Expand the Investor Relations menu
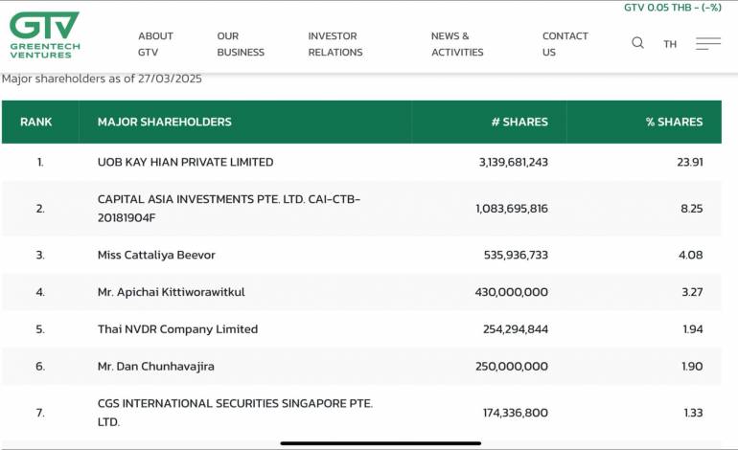The width and height of the screenshot is (738, 450). [334, 44]
